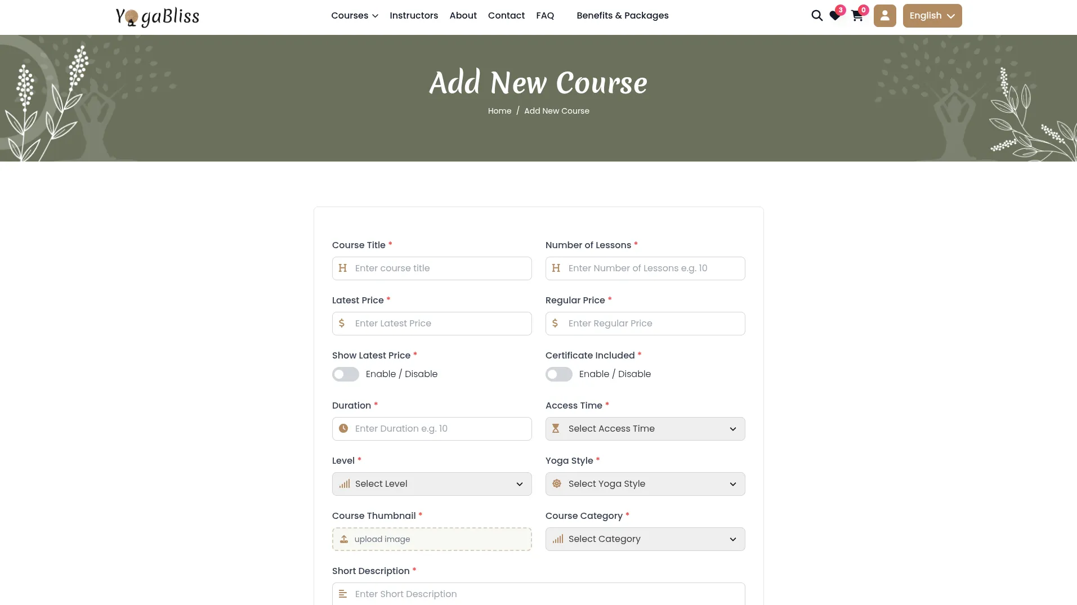Go to the Instructors page
This screenshot has height=605, width=1077.
[413, 16]
